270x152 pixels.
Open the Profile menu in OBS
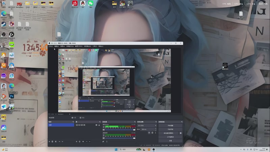[79, 46]
